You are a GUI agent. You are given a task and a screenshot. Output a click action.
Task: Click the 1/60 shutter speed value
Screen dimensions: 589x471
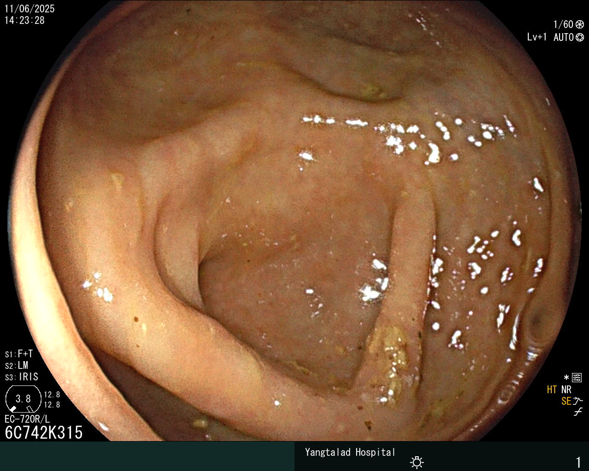tap(563, 25)
